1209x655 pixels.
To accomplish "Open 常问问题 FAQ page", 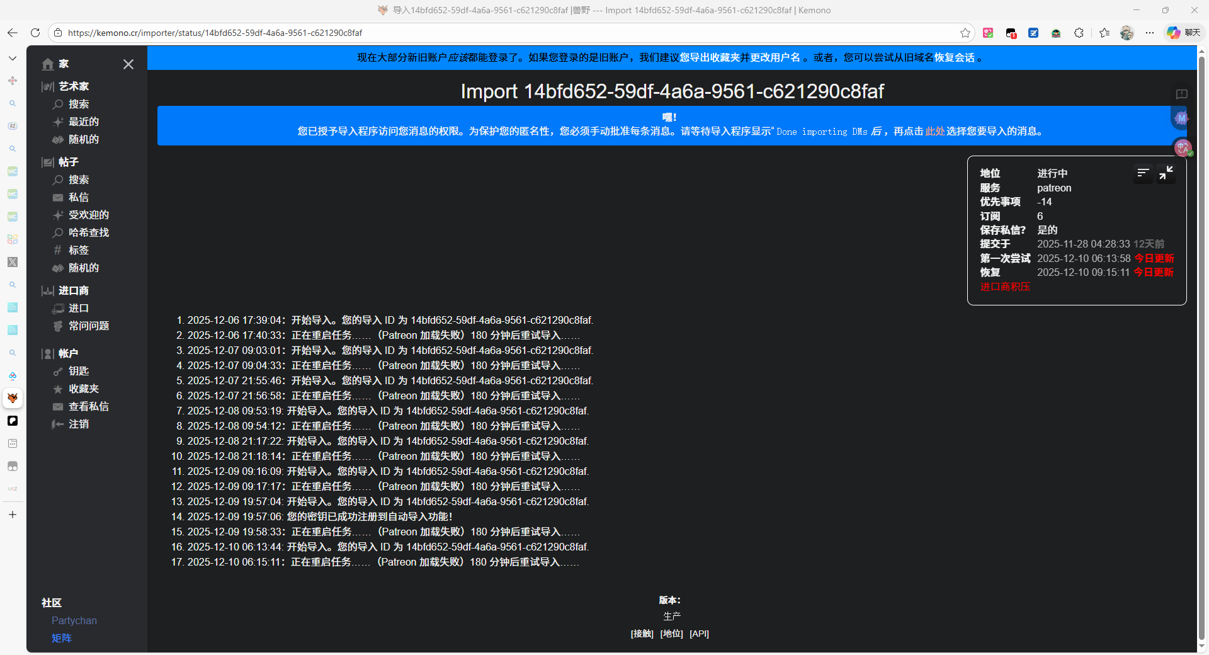I will (88, 326).
